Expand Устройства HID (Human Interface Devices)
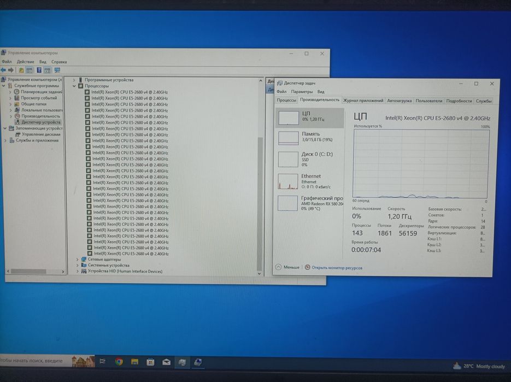Viewport: 511px width, 382px height. (77, 271)
